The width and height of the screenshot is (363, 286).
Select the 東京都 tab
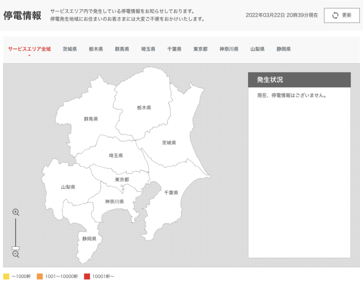[x=200, y=49]
